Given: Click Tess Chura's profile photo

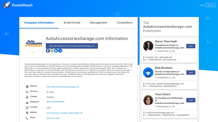Looking at the screenshot, I should (x=148, y=100).
